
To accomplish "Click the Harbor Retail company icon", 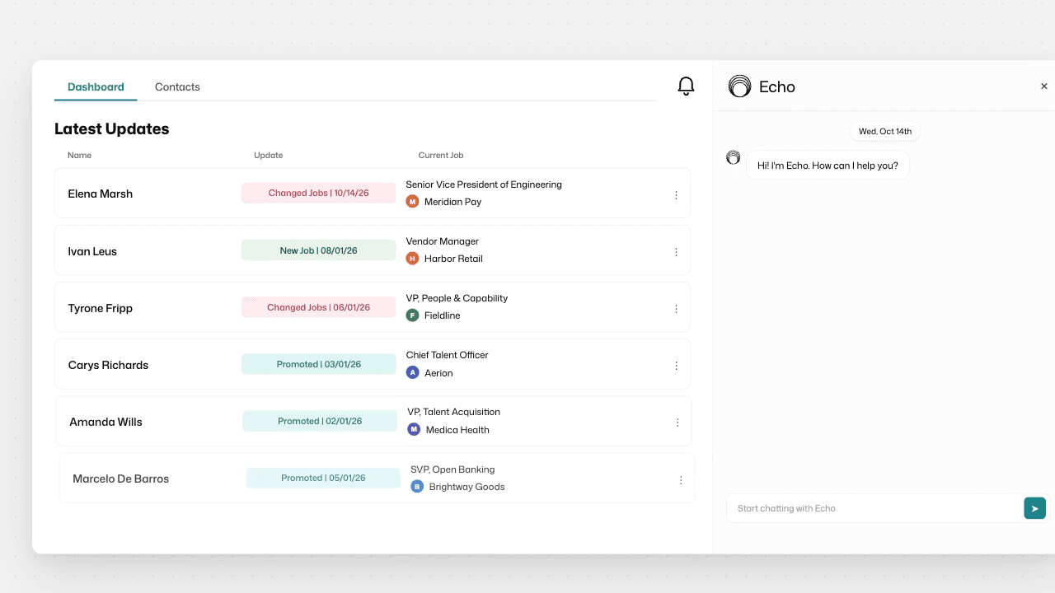I will [413, 259].
